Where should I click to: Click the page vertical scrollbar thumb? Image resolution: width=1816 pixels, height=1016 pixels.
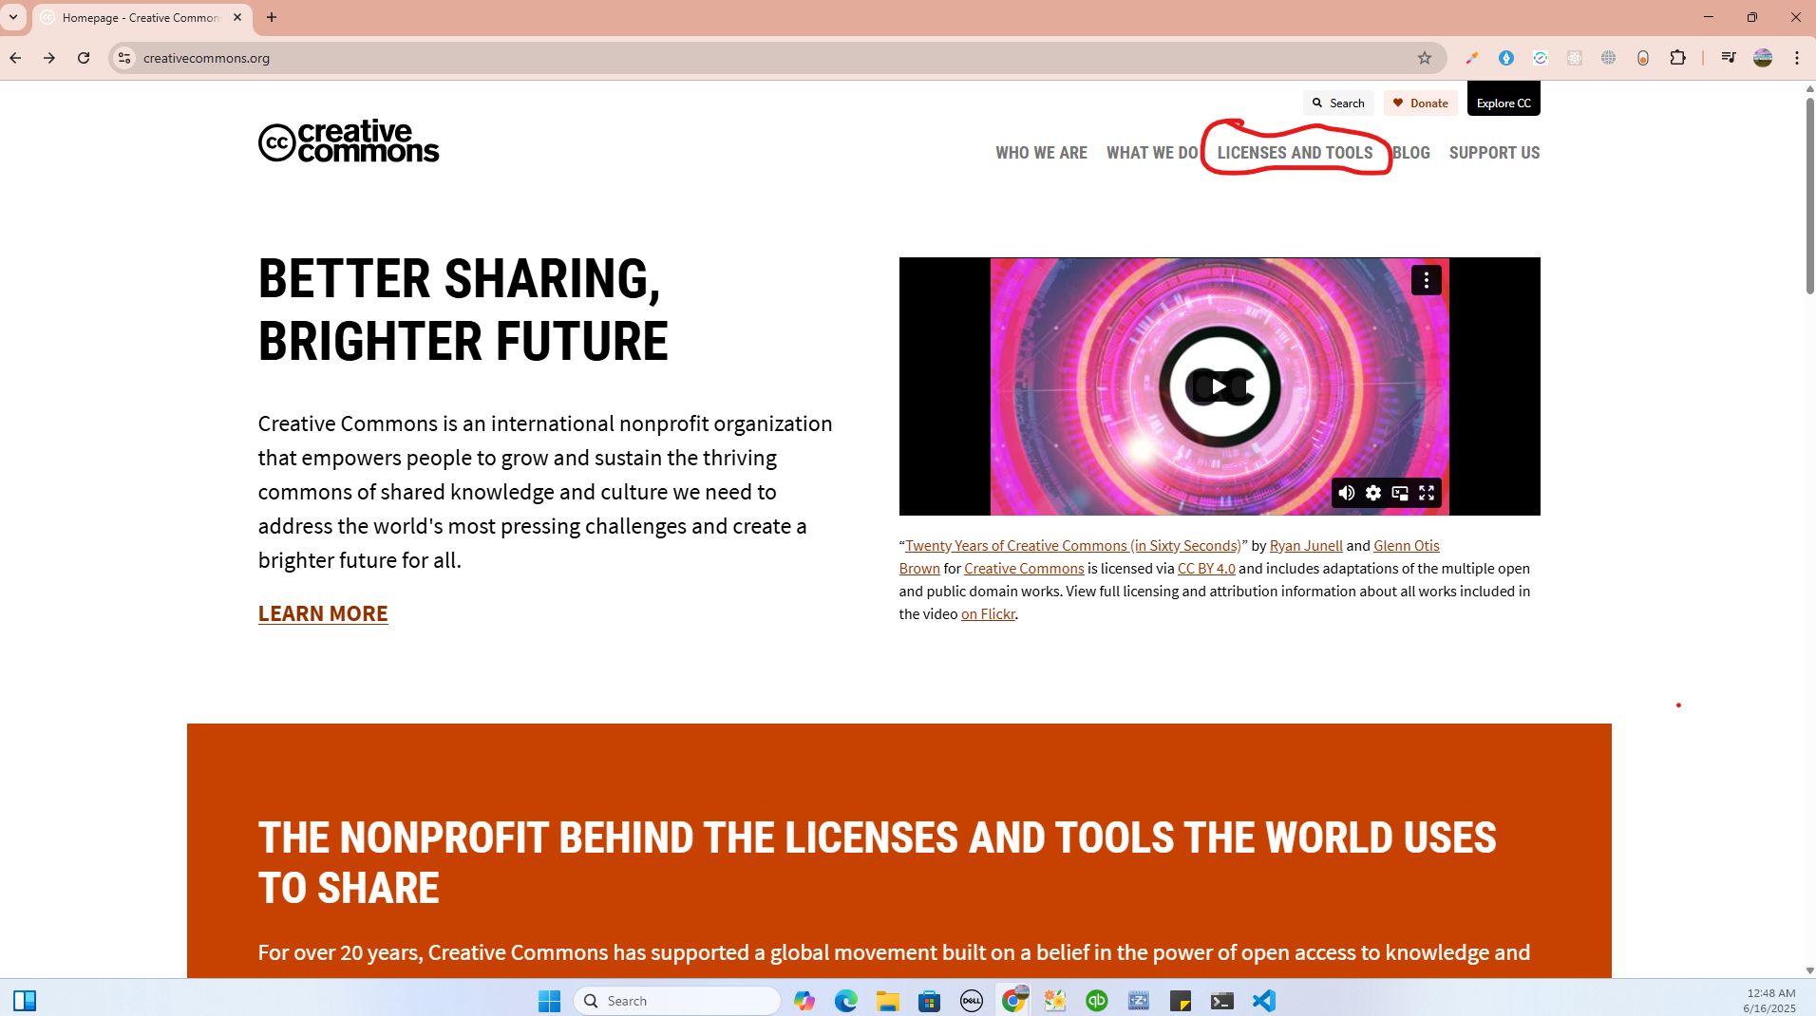pyautogui.click(x=1809, y=195)
